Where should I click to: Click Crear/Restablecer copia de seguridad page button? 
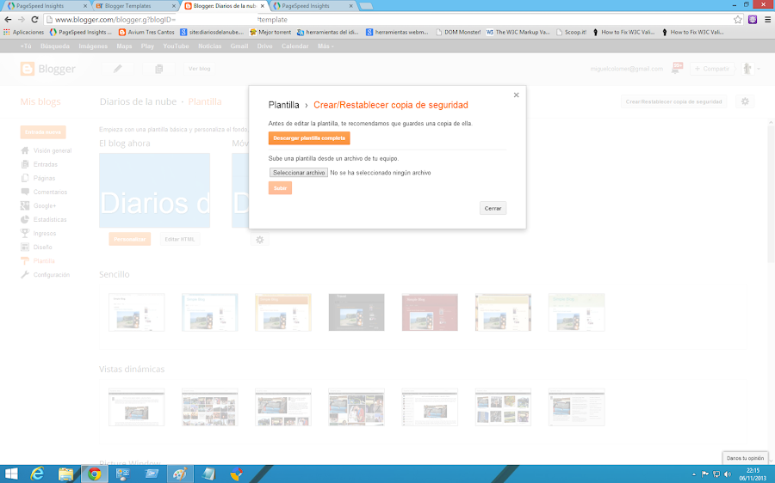[x=673, y=101]
